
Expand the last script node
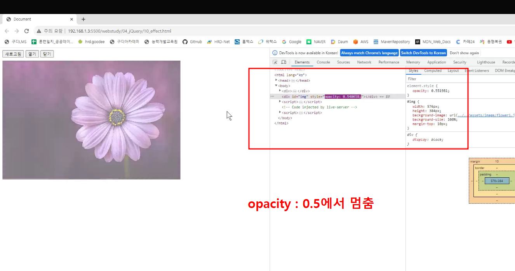(x=280, y=112)
